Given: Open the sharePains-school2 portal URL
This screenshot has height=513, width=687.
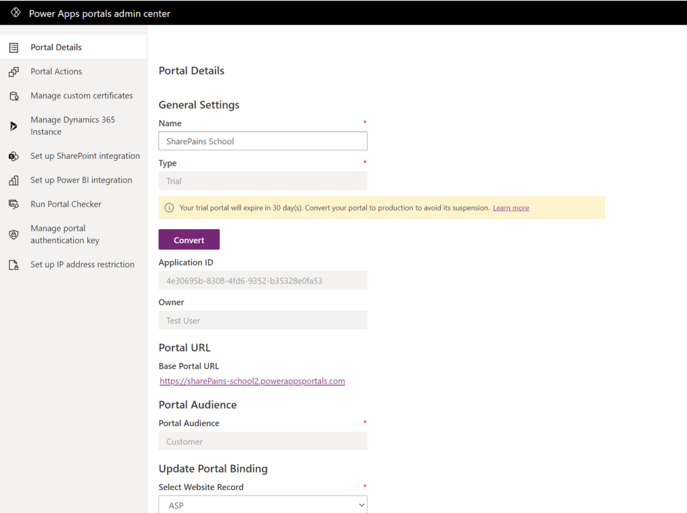Looking at the screenshot, I should coord(252,381).
